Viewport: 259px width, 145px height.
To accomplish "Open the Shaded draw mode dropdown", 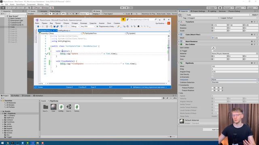I will pyautogui.click(x=35, y=14).
